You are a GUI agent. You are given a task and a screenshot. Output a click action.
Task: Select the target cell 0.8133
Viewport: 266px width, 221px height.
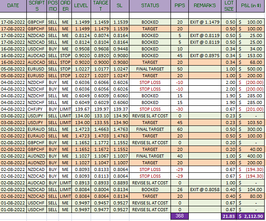pyautogui.click(x=100, y=170)
